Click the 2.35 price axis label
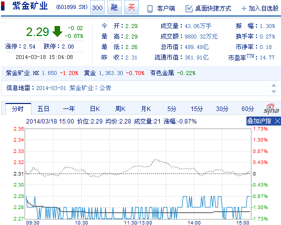Screen dimensions: 281x225 19,129
